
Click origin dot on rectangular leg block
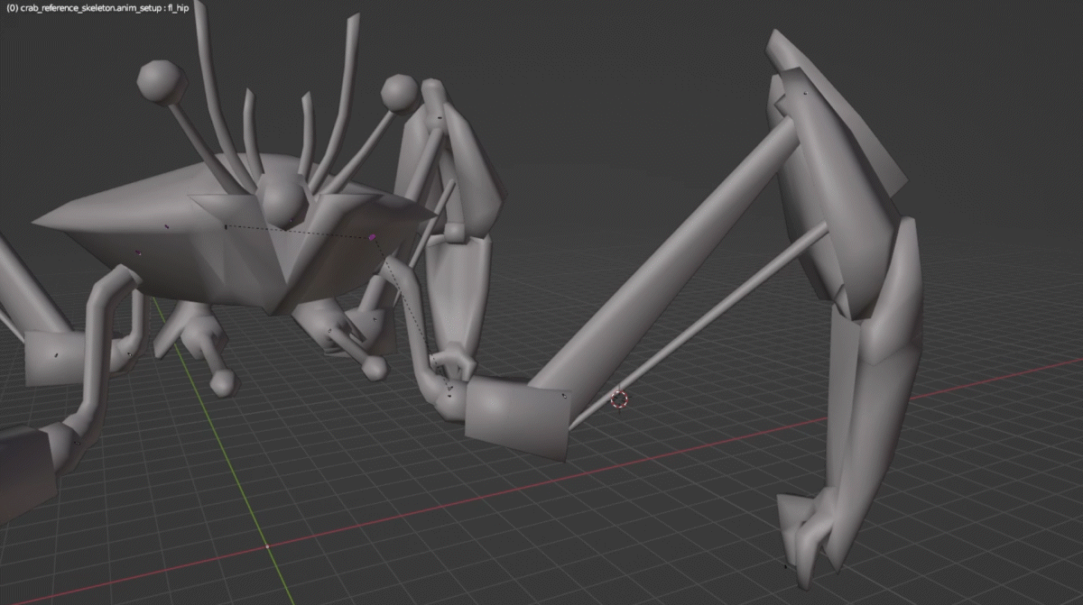564,395
